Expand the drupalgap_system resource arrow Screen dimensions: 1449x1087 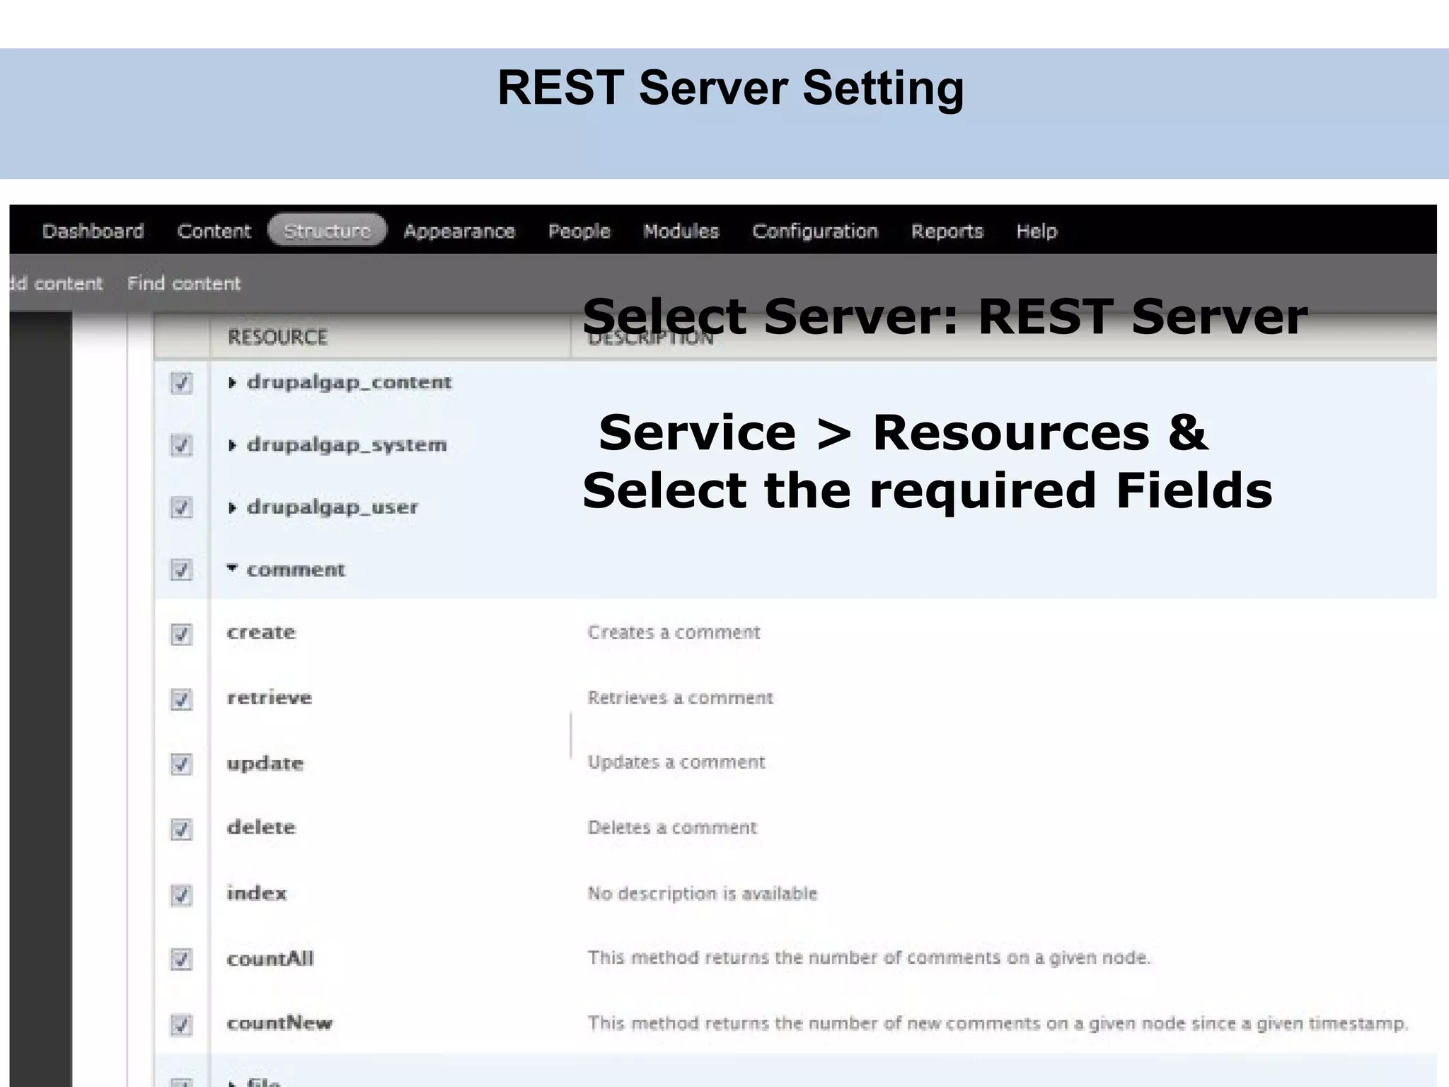pos(232,445)
